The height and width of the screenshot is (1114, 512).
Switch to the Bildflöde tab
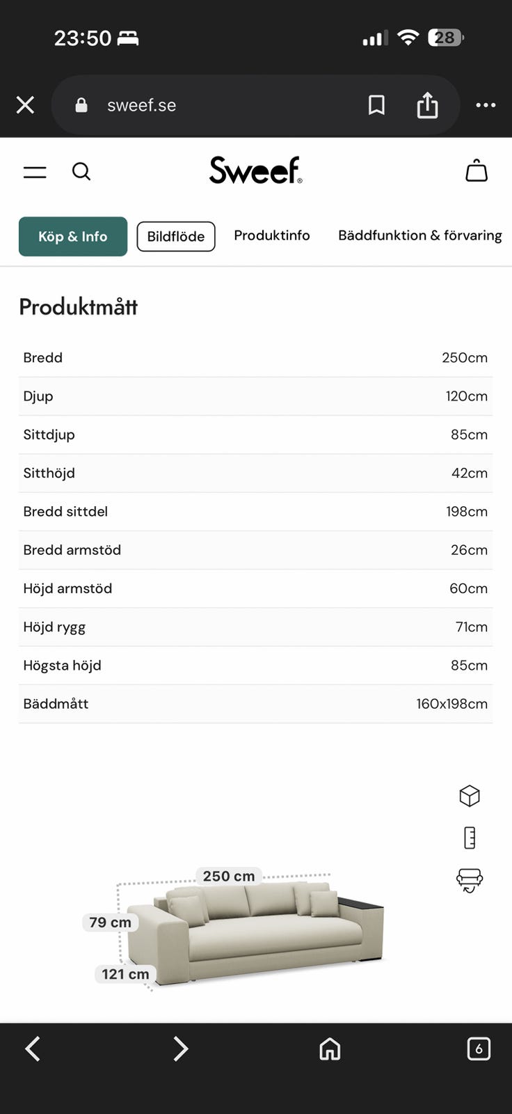(x=176, y=237)
